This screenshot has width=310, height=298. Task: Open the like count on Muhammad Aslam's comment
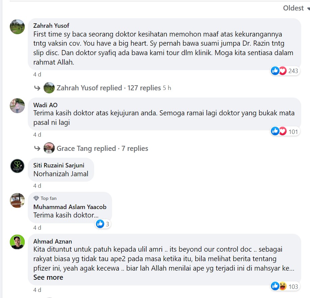[x=103, y=224]
